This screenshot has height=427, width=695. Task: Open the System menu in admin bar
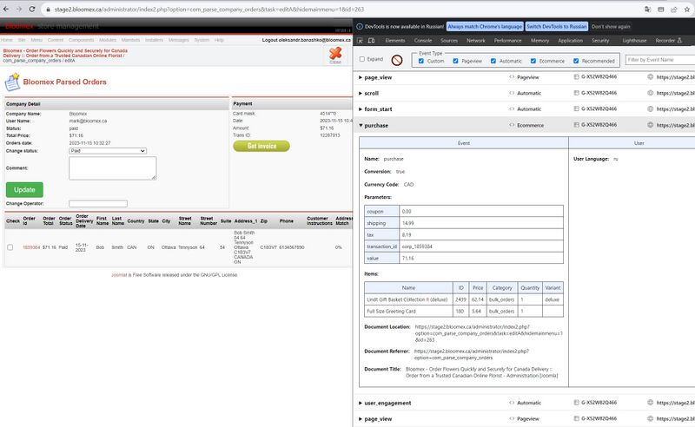(202, 40)
